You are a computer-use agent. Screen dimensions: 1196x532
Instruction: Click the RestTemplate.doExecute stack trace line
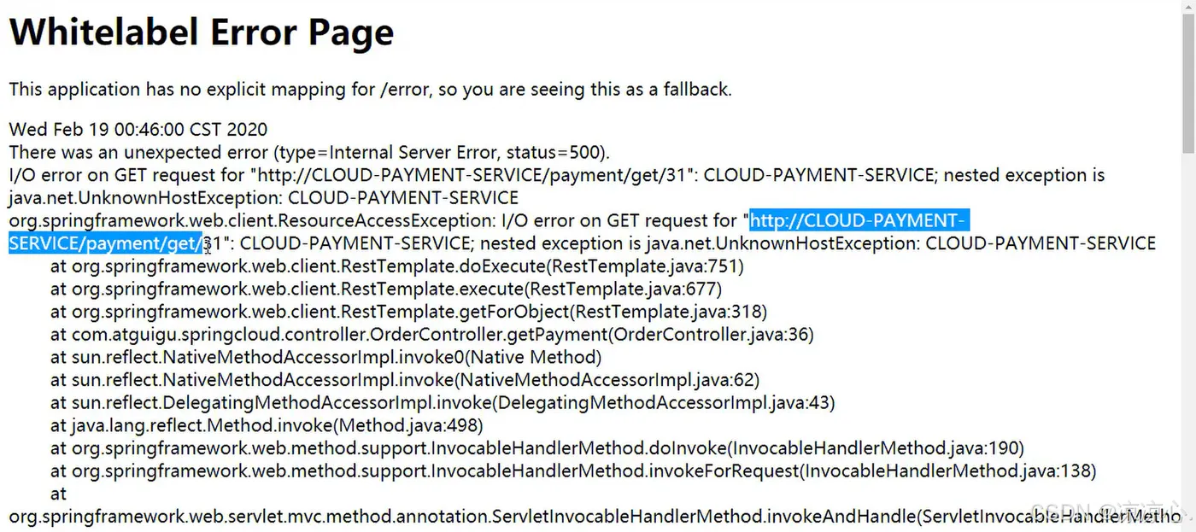point(397,266)
